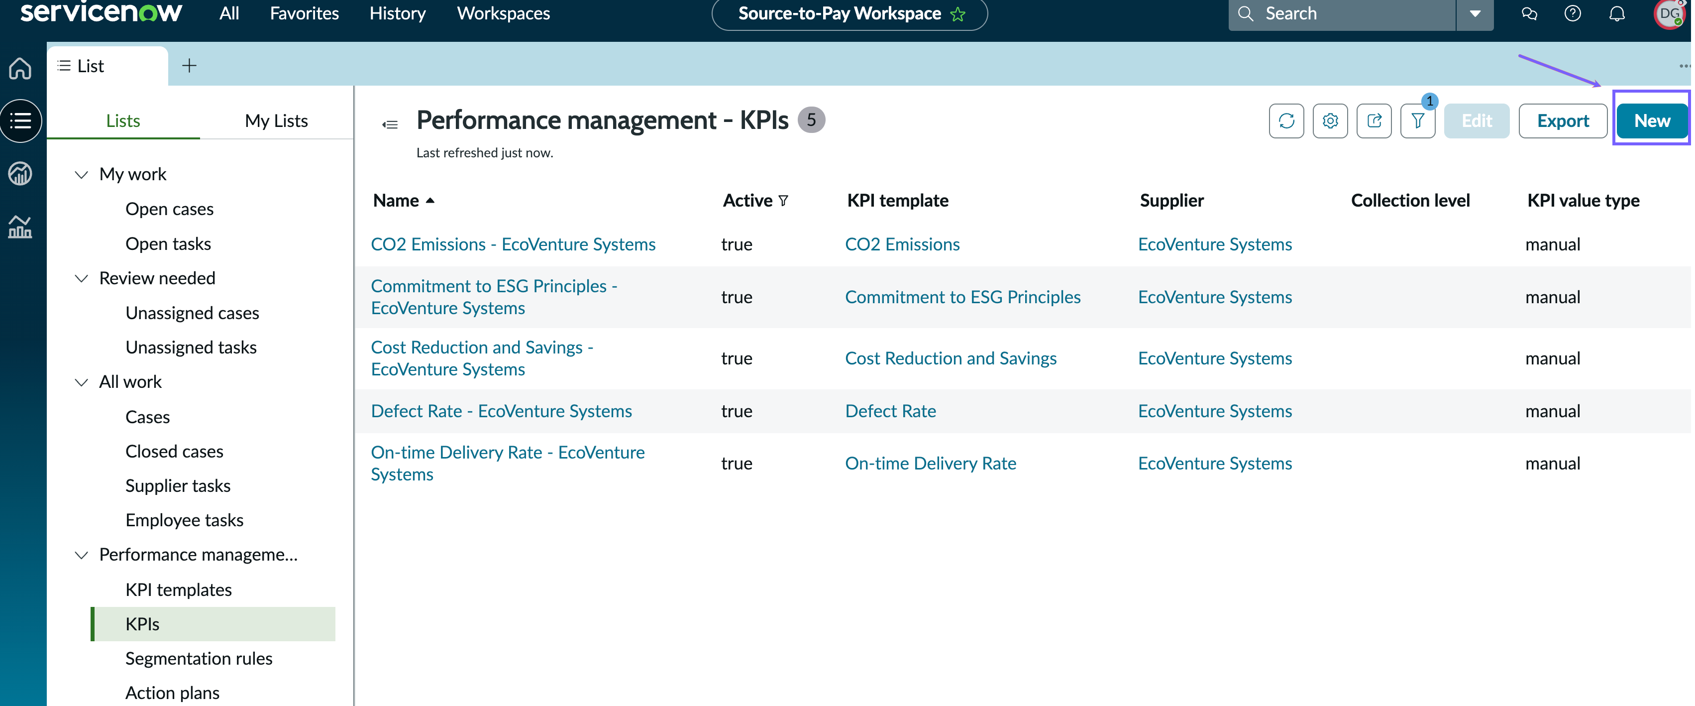Open Defect Rate - EcoVenture Systems record
Screen dimensions: 1695x706
(x=501, y=411)
